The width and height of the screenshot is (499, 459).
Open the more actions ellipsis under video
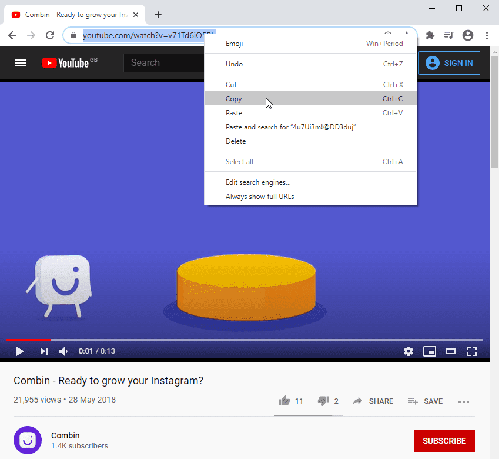[x=464, y=402]
